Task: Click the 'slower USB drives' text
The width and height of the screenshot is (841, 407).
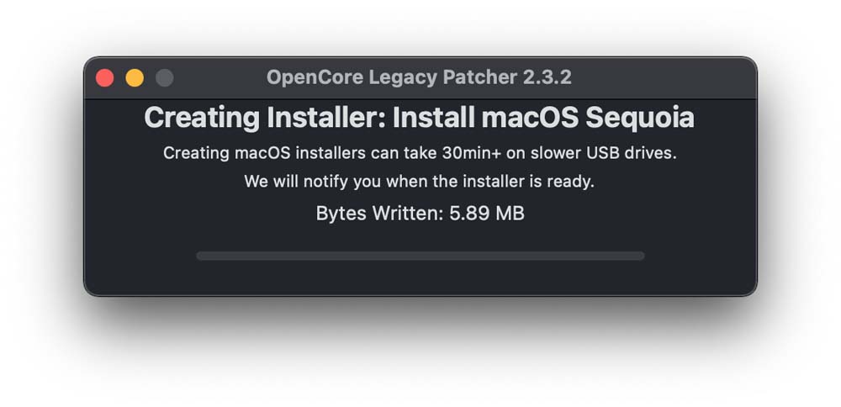Action: [603, 153]
